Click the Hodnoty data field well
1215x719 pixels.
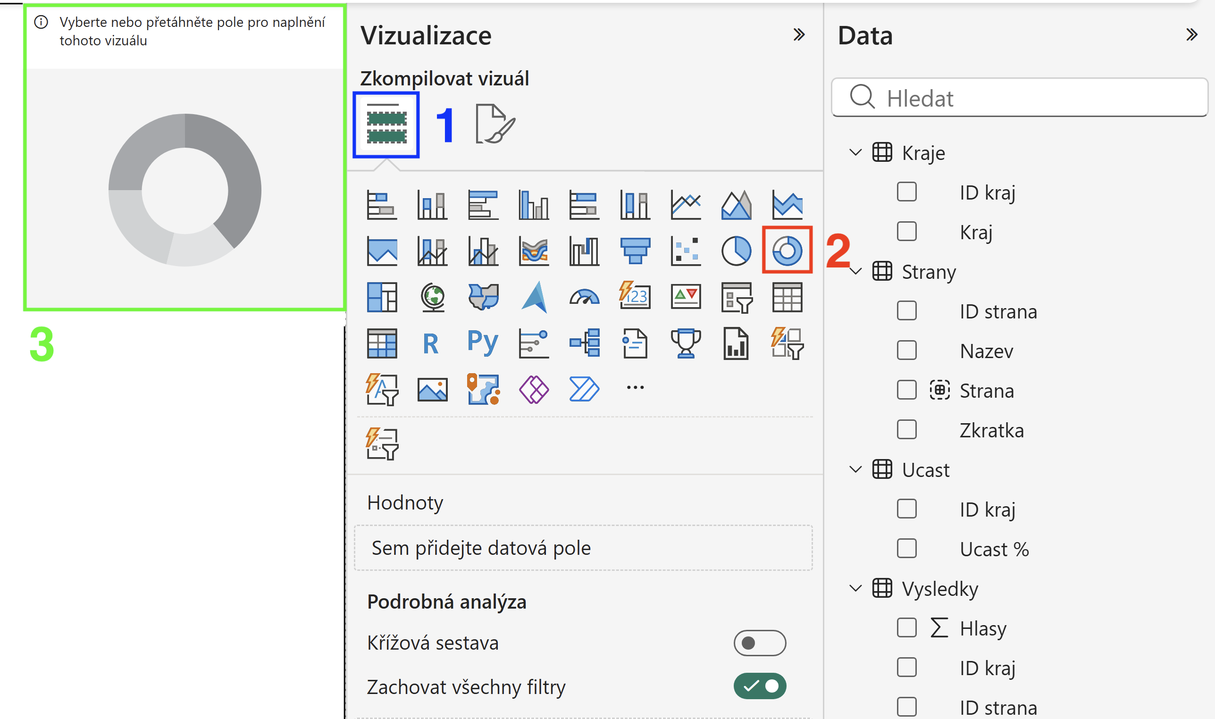(583, 548)
